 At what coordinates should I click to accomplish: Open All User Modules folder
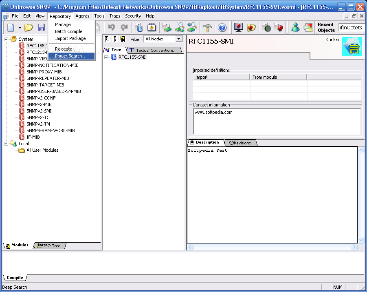pos(42,150)
